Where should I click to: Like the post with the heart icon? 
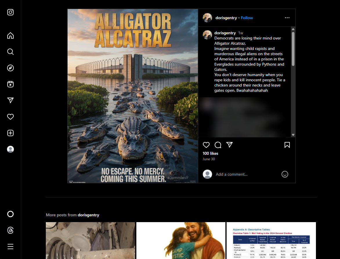click(x=206, y=145)
